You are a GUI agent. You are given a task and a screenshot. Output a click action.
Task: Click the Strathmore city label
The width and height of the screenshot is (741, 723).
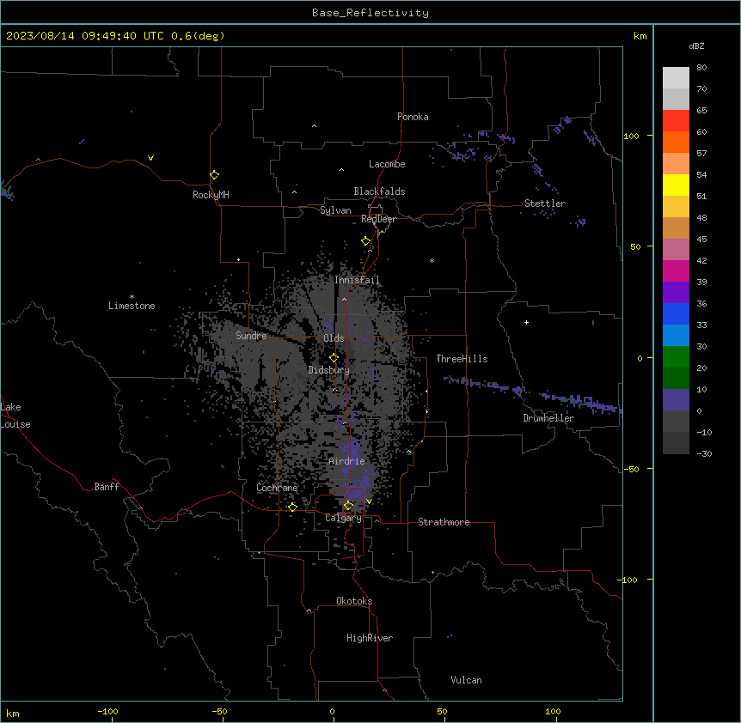tap(444, 522)
